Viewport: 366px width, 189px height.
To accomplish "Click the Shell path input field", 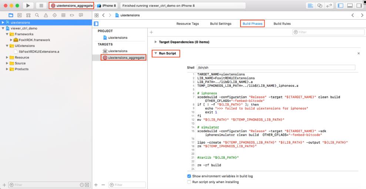I will coord(276,68).
